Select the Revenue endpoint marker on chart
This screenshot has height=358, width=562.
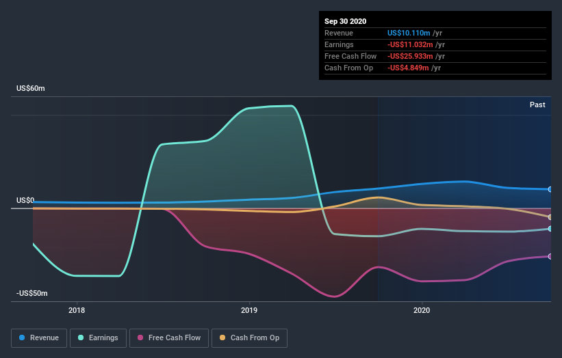tap(550, 189)
